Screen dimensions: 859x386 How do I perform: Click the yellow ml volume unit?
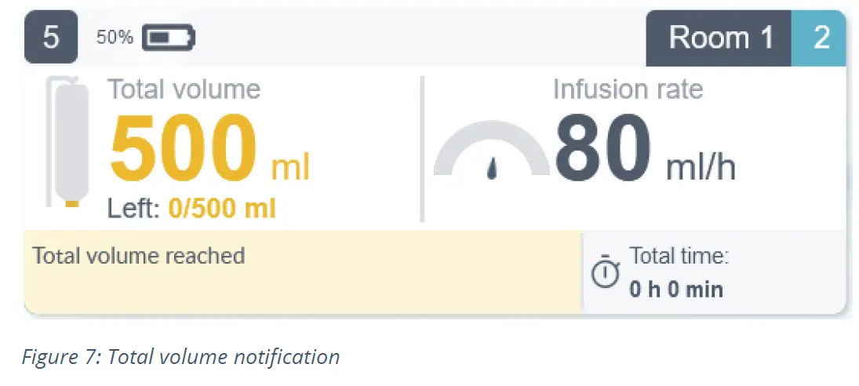pyautogui.click(x=290, y=167)
